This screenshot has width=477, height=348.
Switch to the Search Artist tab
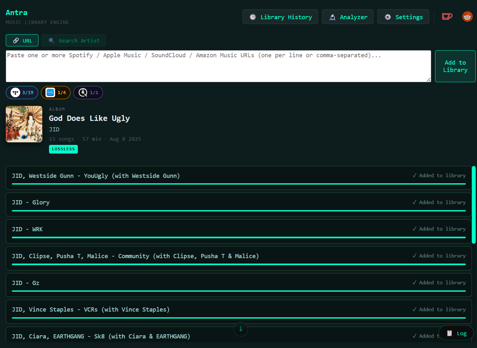click(74, 41)
